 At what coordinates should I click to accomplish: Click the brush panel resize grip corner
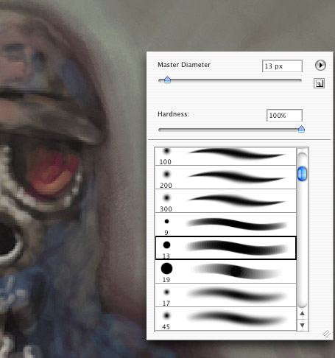[x=327, y=334]
